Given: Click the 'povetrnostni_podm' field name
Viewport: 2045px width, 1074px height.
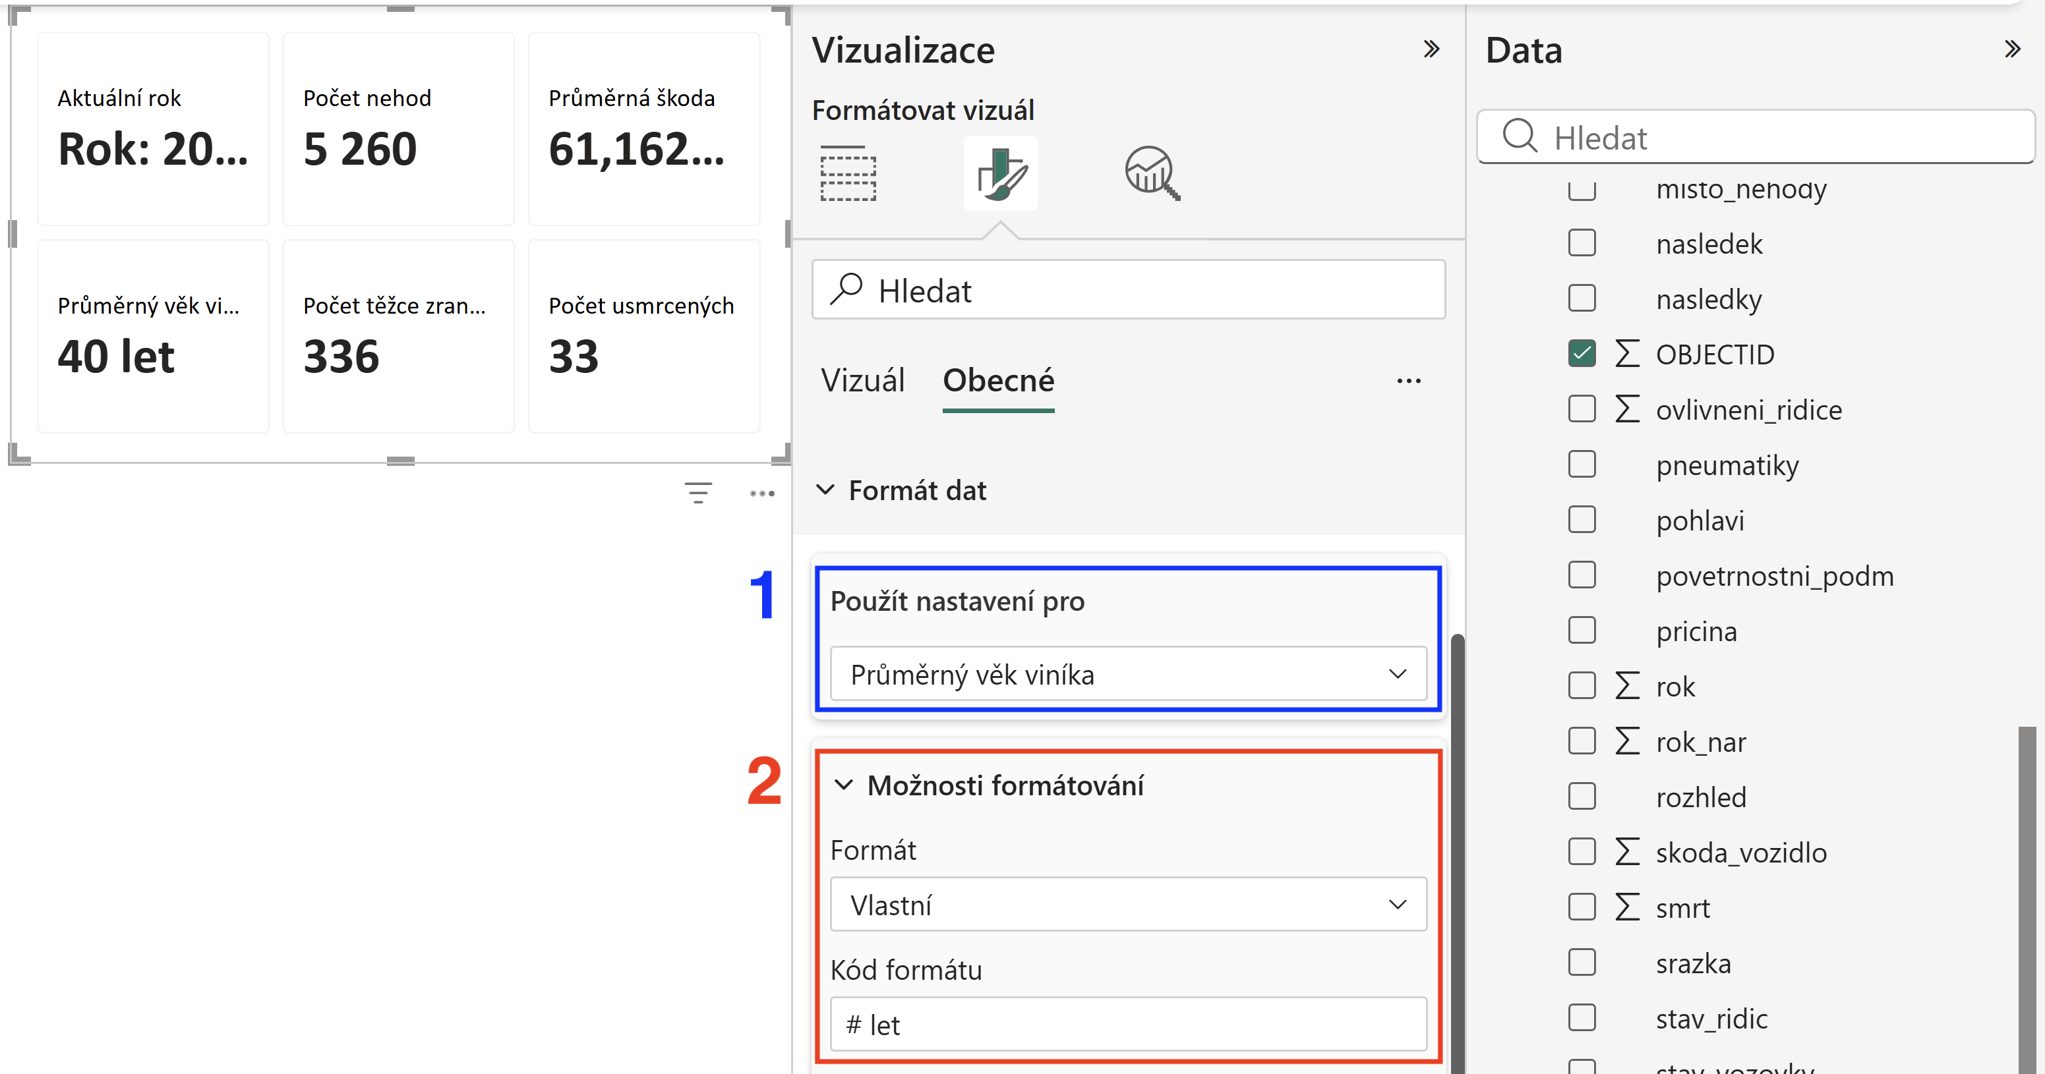Looking at the screenshot, I should [x=1774, y=575].
